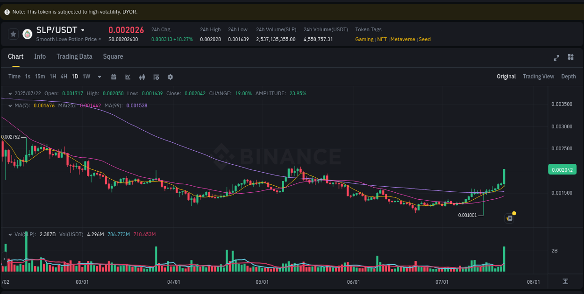This screenshot has height=294, width=584.
Task: Select the line chart type icon
Action: point(128,77)
